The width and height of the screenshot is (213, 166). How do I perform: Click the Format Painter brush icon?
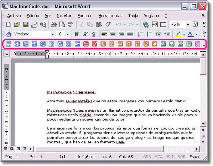click(x=108, y=24)
